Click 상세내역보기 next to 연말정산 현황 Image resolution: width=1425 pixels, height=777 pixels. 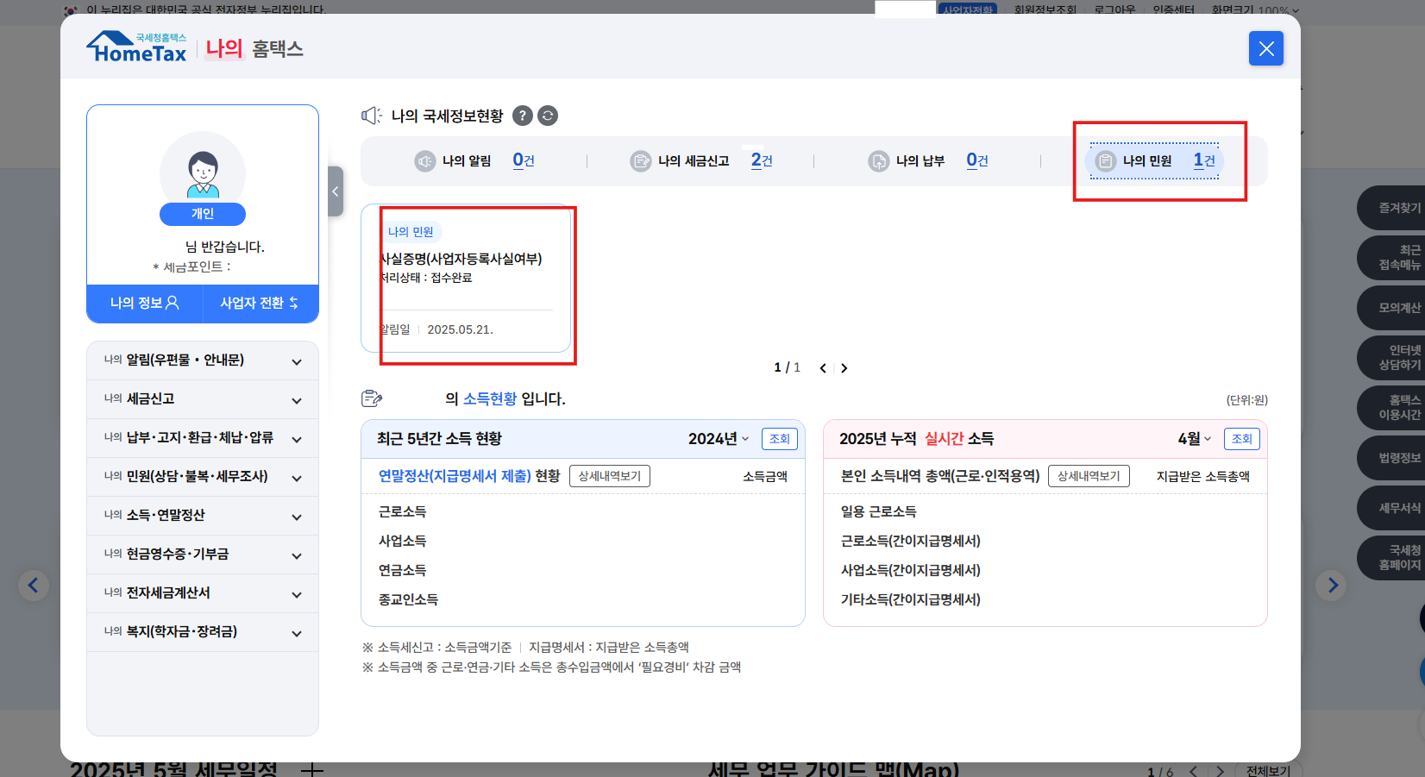tap(610, 476)
